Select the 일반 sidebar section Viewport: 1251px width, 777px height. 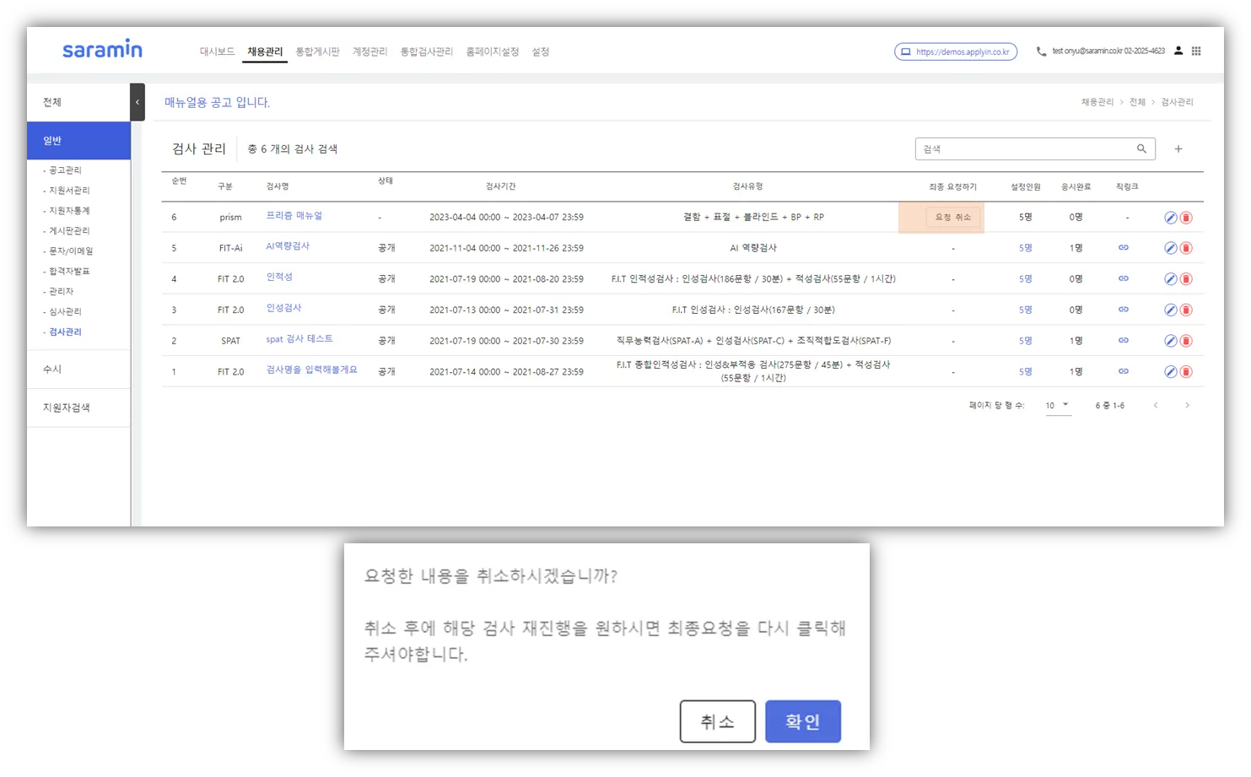[78, 141]
